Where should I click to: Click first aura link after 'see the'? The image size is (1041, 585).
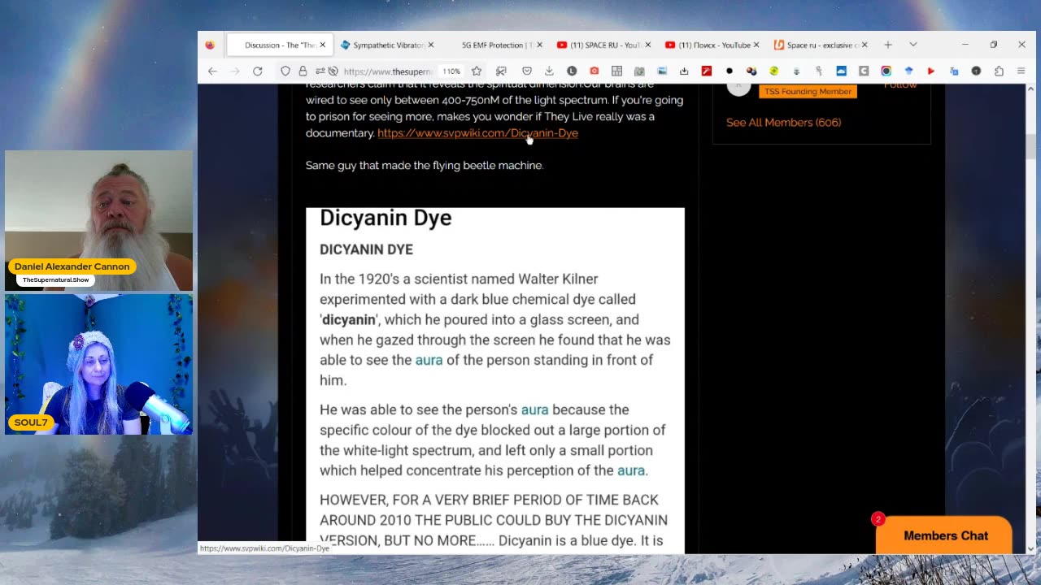(x=429, y=360)
